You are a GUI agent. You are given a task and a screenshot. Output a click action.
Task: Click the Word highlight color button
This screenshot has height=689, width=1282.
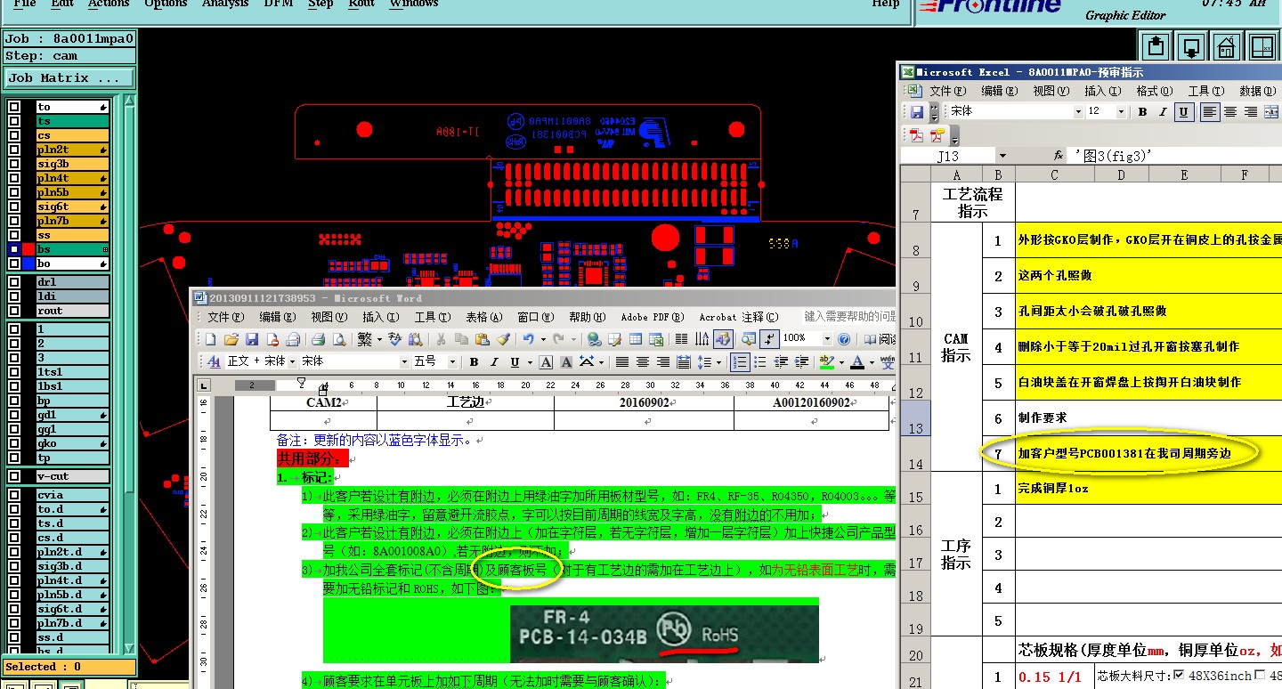(x=826, y=362)
